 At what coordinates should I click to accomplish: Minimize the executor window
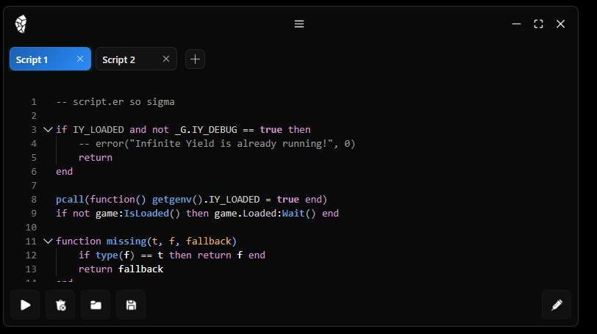tap(517, 24)
